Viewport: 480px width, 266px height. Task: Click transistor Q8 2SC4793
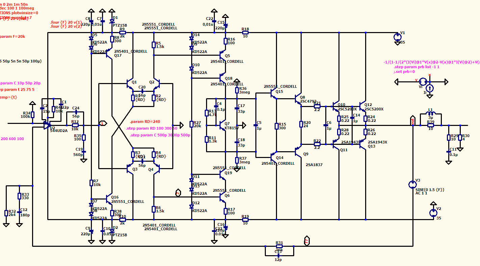298,100
